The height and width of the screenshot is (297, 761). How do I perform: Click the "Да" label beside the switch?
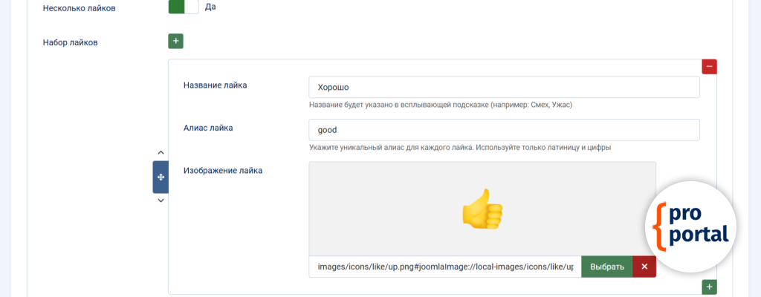point(210,7)
